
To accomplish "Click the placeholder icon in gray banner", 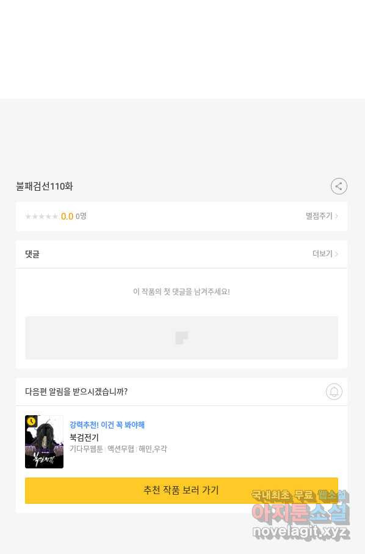I will (182, 338).
